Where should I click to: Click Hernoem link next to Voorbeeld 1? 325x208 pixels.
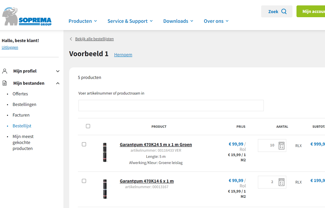(123, 55)
